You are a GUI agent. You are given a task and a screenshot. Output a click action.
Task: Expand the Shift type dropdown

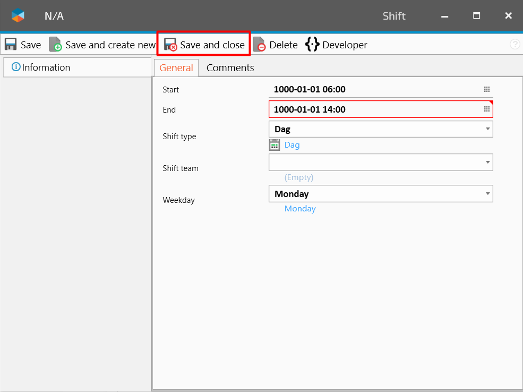pyautogui.click(x=487, y=129)
